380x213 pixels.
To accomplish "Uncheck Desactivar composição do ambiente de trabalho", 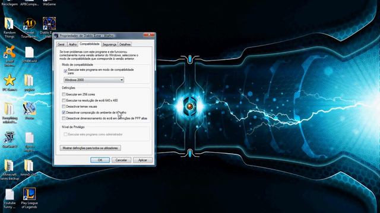I will pos(64,112).
